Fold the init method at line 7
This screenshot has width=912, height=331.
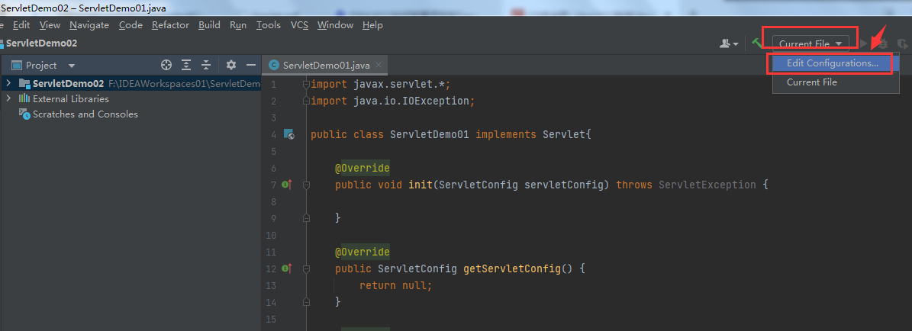[x=306, y=185]
